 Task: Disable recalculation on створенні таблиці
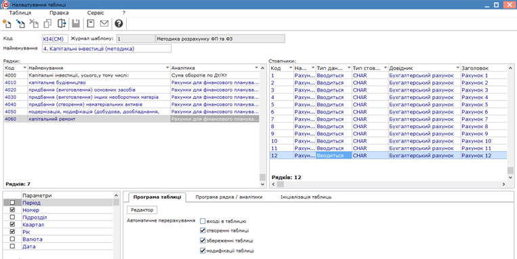(x=203, y=231)
